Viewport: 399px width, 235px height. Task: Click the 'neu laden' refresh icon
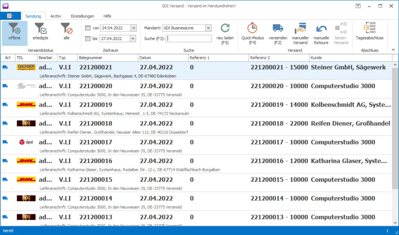[225, 28]
